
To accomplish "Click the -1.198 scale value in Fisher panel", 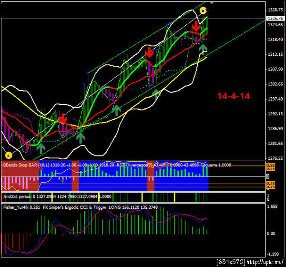I will [273, 254].
